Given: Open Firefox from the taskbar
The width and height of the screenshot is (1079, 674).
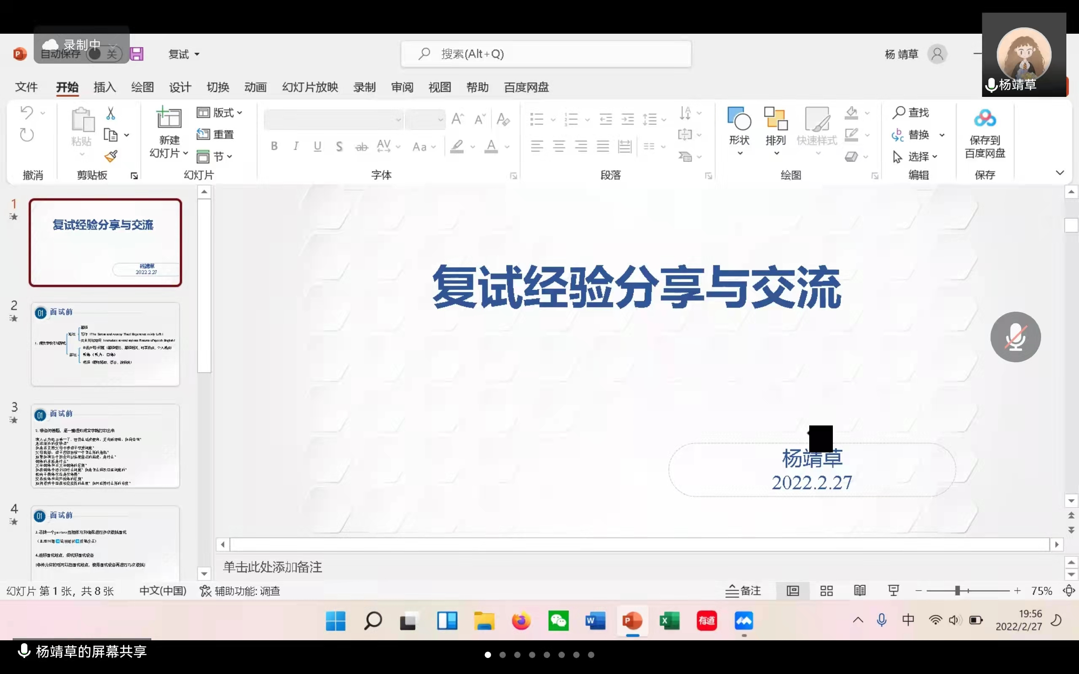Looking at the screenshot, I should (x=521, y=621).
